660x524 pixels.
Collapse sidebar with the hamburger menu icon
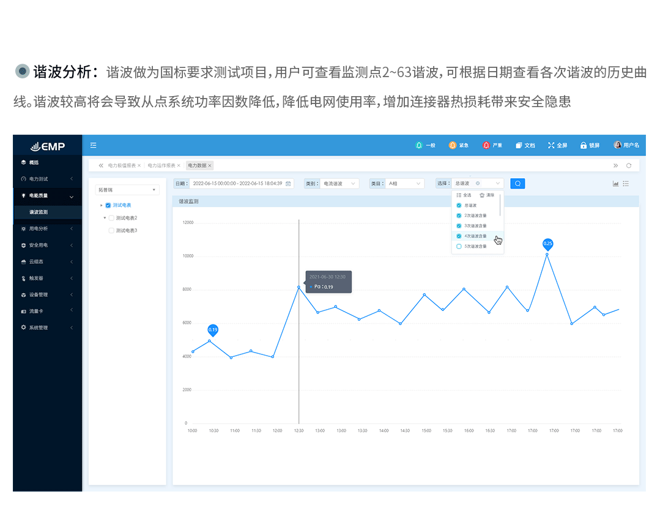click(x=94, y=145)
